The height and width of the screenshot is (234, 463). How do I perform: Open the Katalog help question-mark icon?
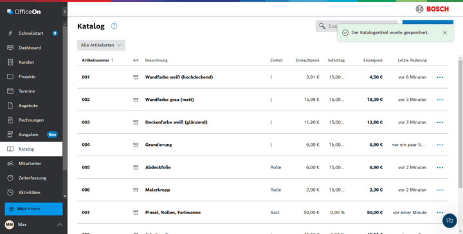pos(114,26)
